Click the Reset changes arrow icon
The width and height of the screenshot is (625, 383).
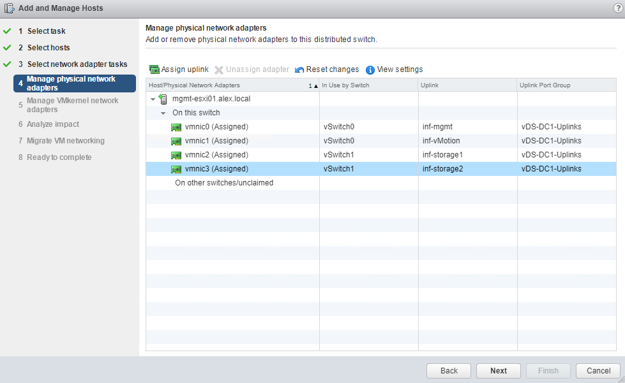pos(299,69)
